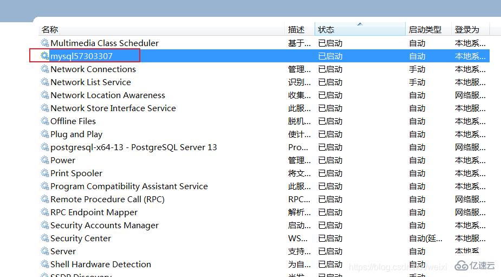
Task: Click the gear icon beside Program Compatibility Assistant Service
Action: (x=45, y=186)
